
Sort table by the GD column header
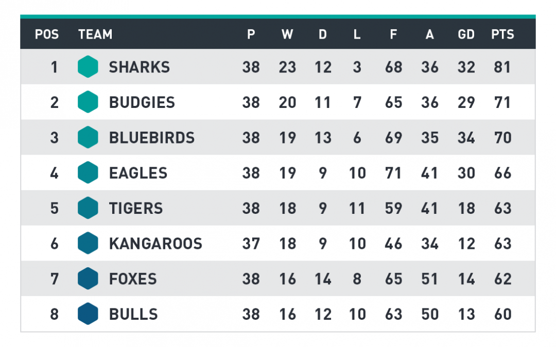pyautogui.click(x=466, y=34)
